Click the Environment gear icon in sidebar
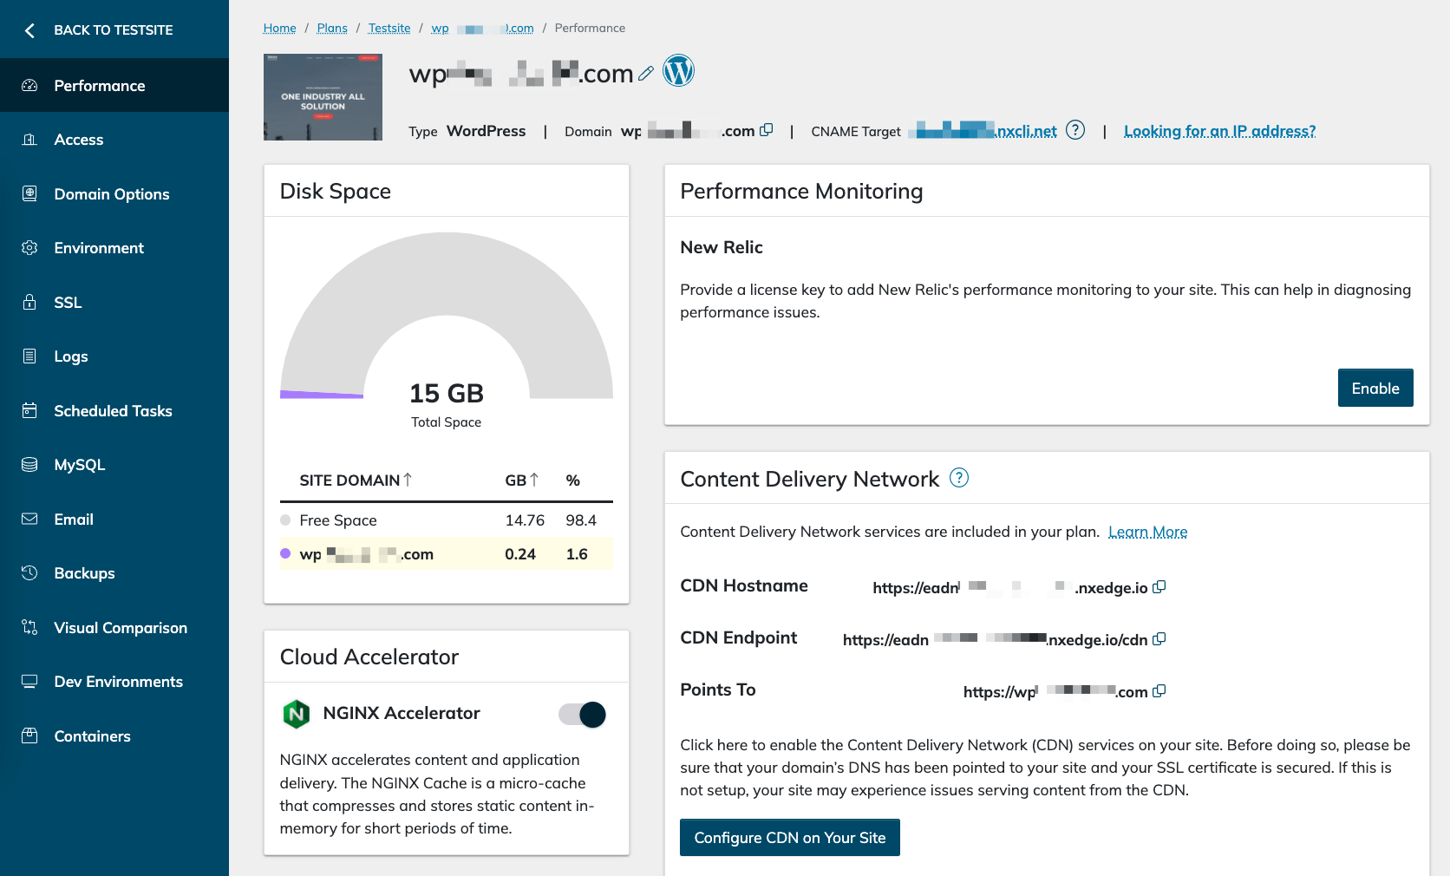Image resolution: width=1450 pixels, height=876 pixels. point(29,248)
